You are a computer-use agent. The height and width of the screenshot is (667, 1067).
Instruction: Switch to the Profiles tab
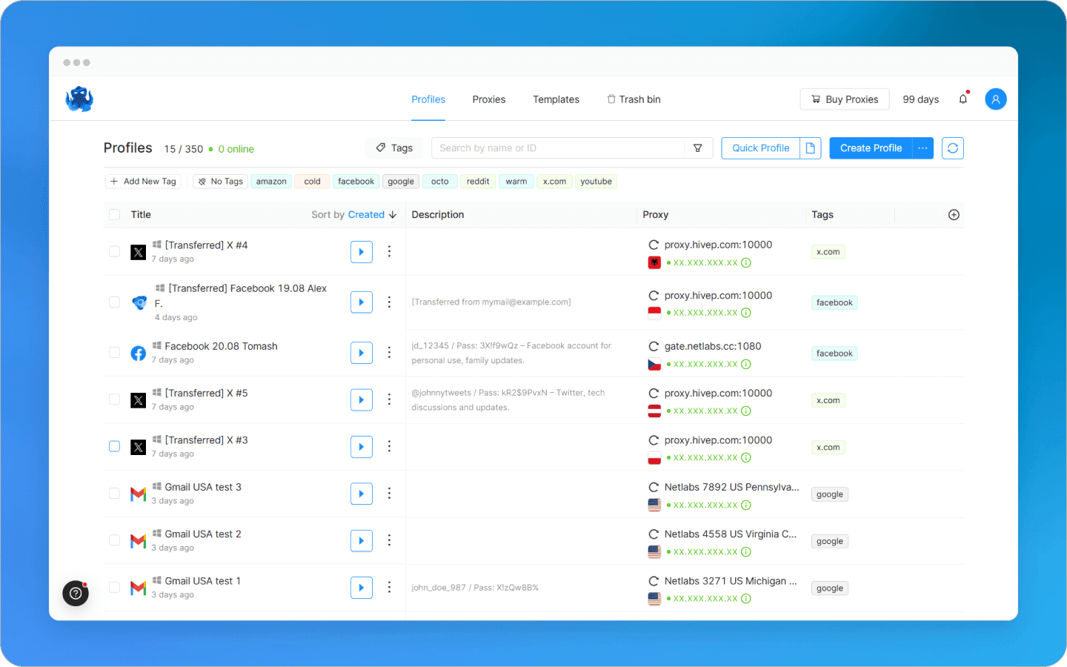click(428, 99)
